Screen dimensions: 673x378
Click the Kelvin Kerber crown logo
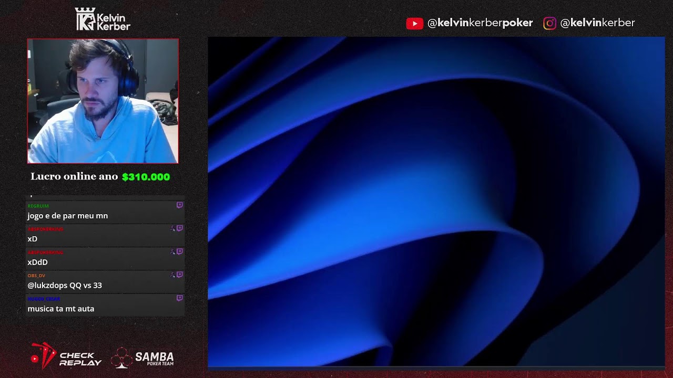pyautogui.click(x=102, y=19)
